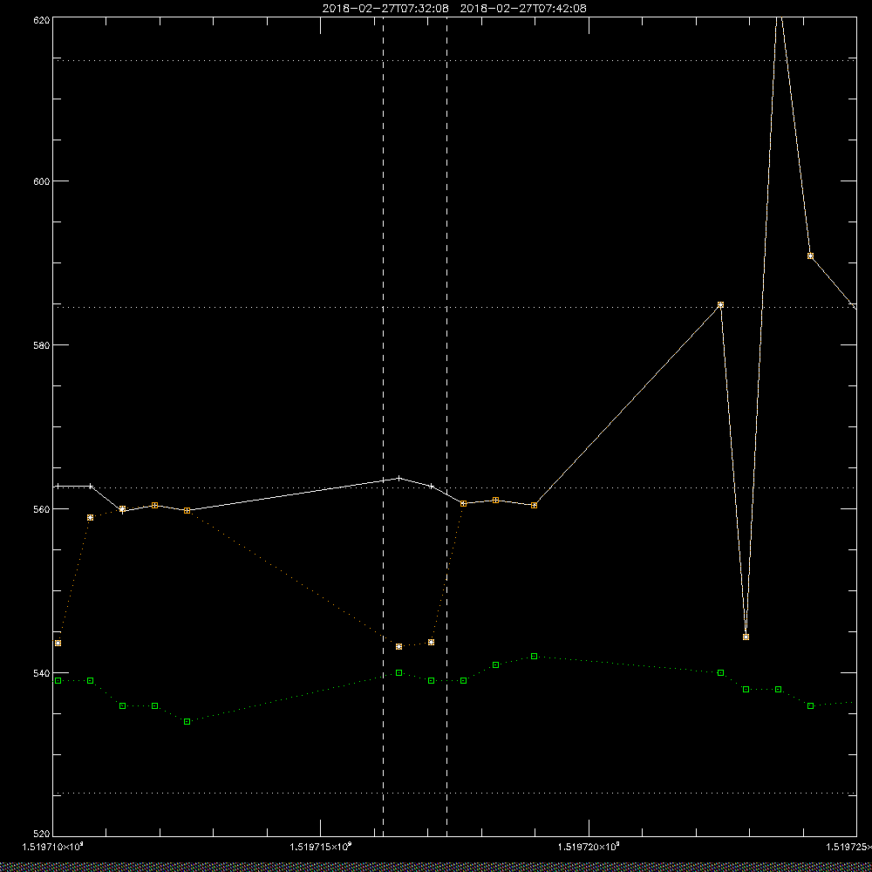Click the 2018-02-27T07:42:08 end timestamp in title
Image resolution: width=872 pixels, height=872 pixels.
(523, 9)
